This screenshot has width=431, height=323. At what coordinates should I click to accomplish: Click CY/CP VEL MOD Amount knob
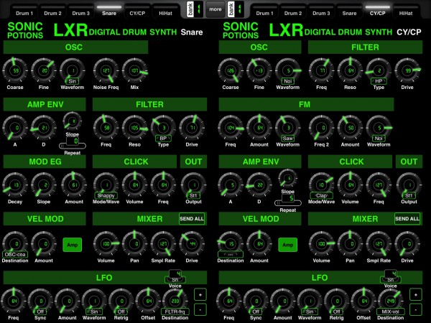259,243
